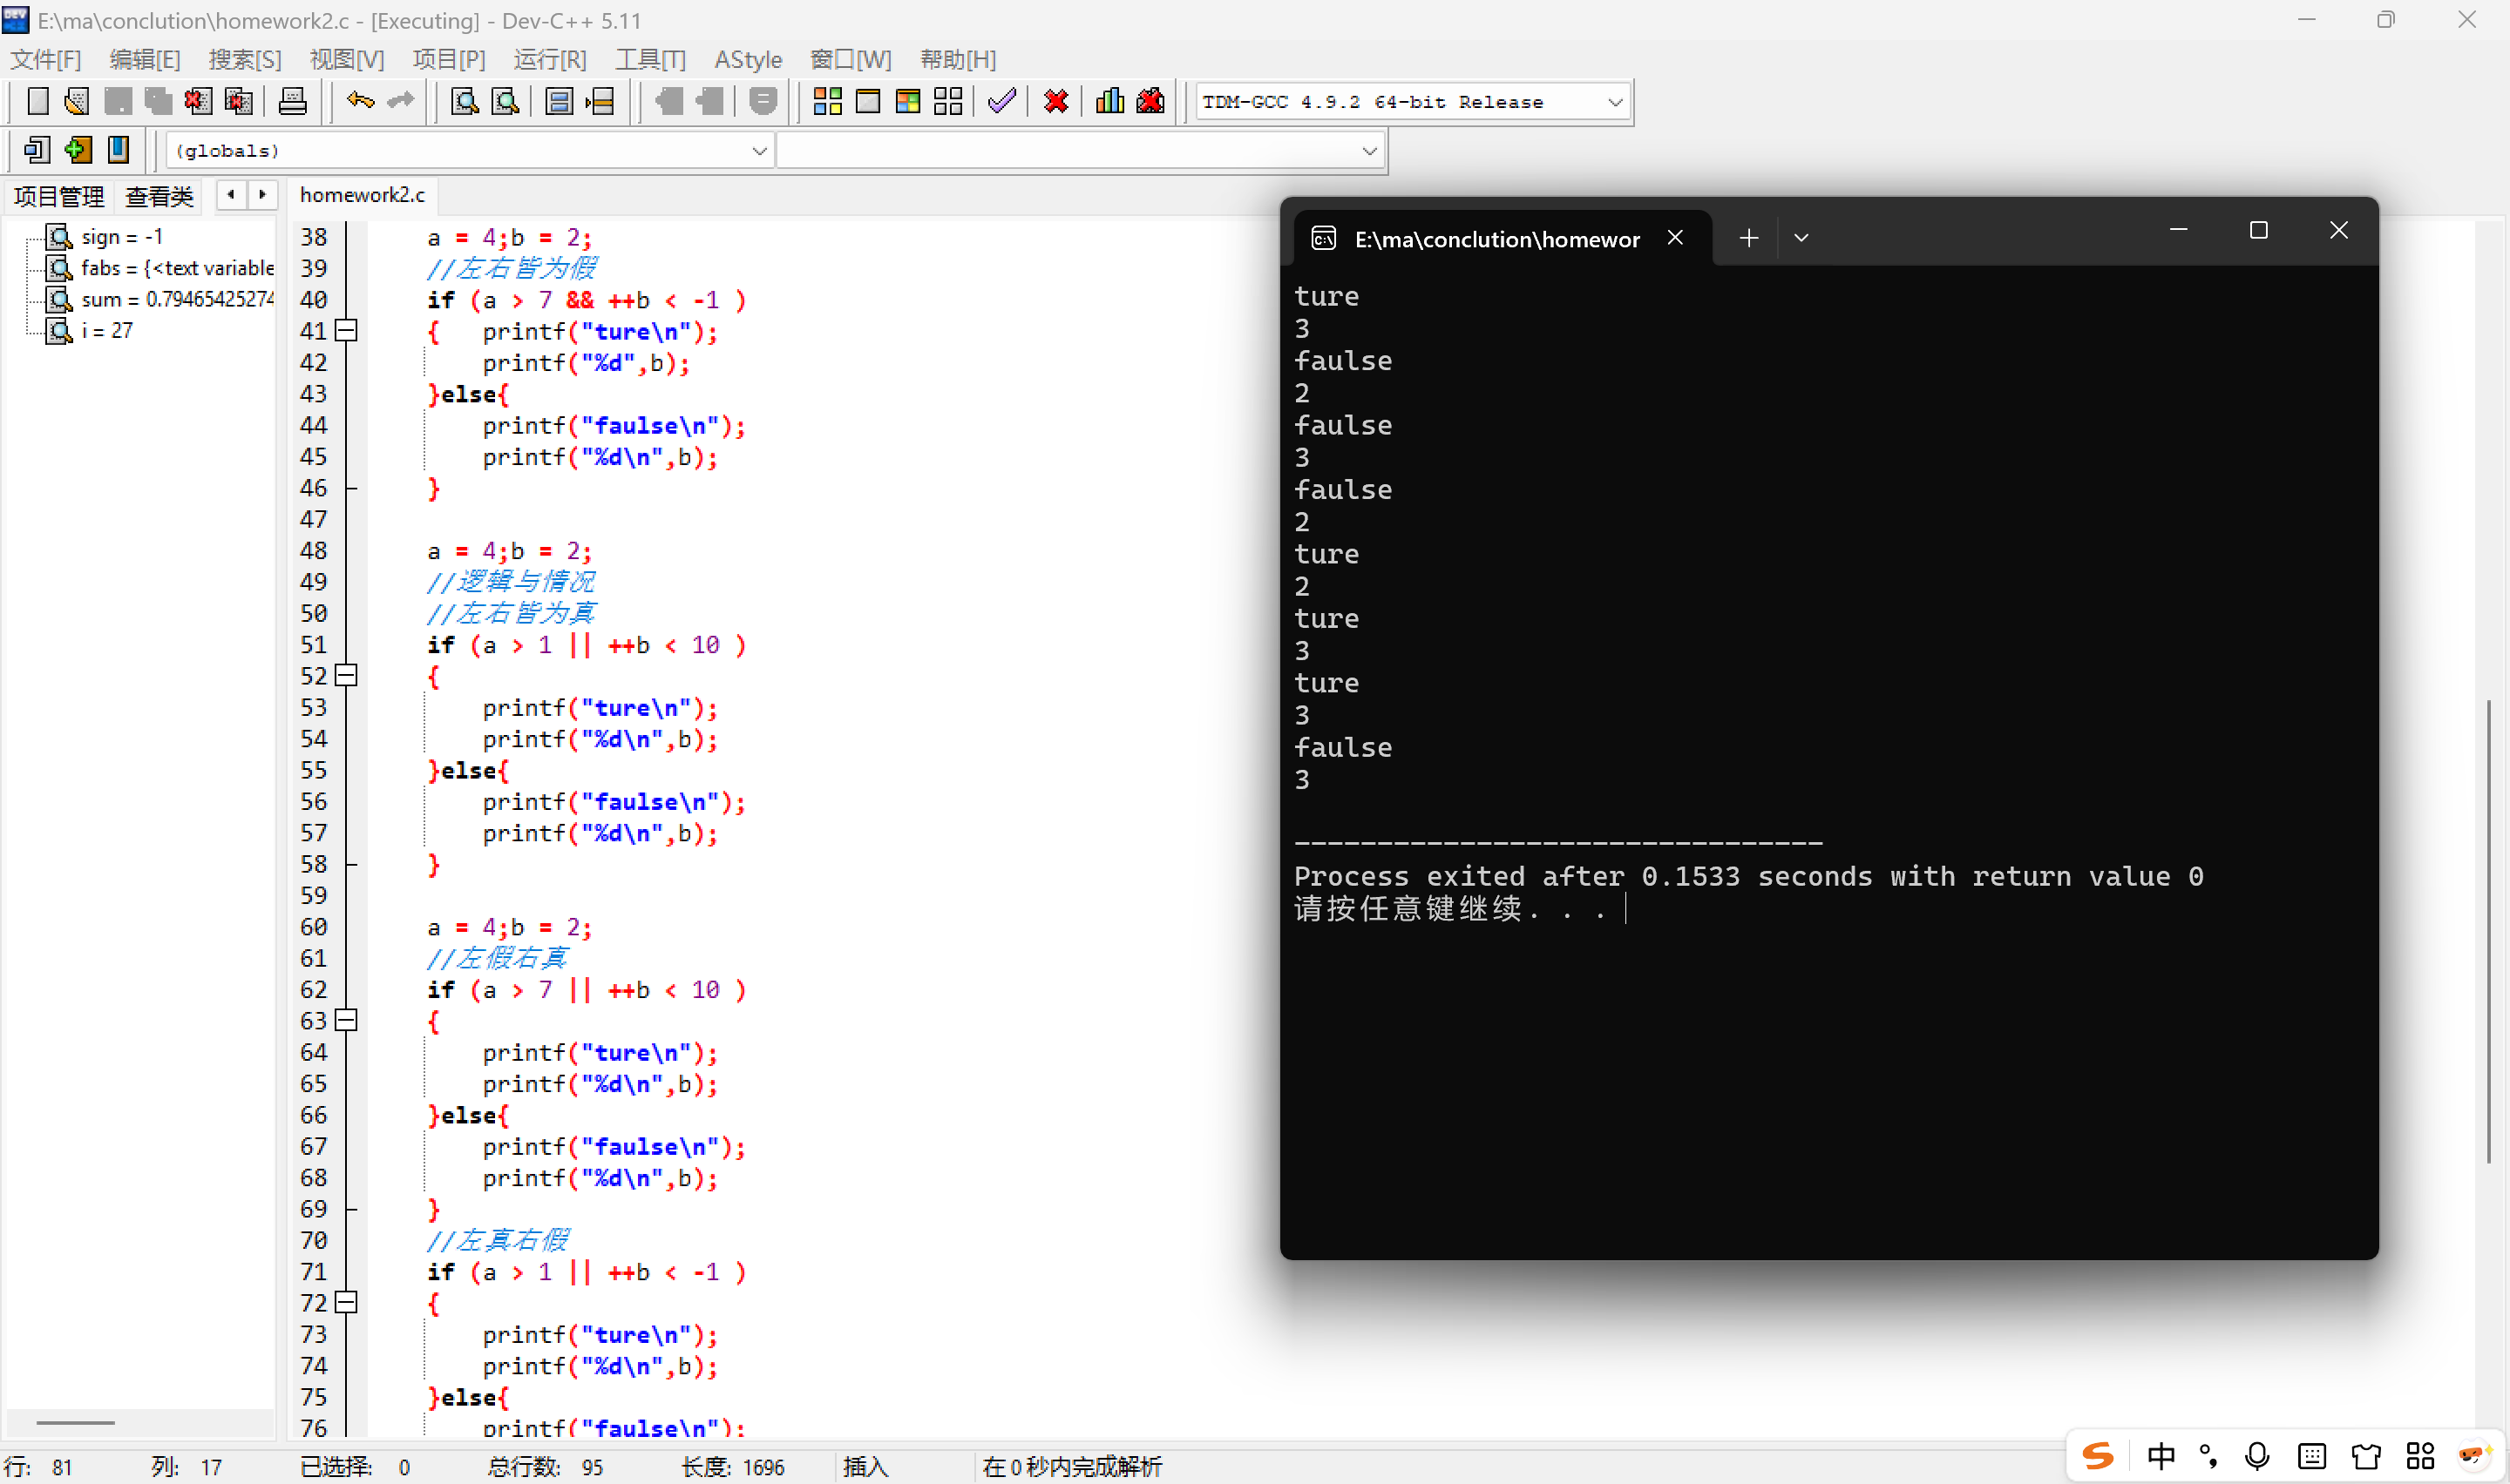Toggle fold marker at line 63

(x=346, y=1021)
